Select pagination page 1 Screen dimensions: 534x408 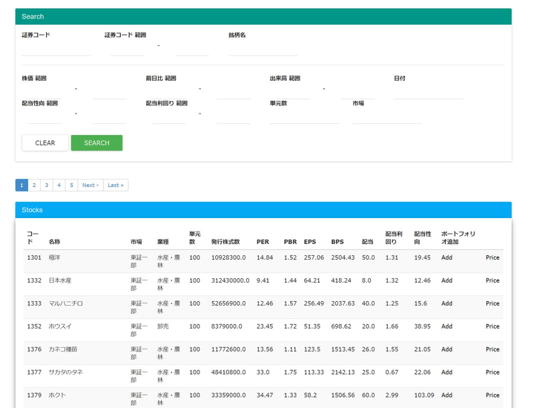(x=22, y=185)
